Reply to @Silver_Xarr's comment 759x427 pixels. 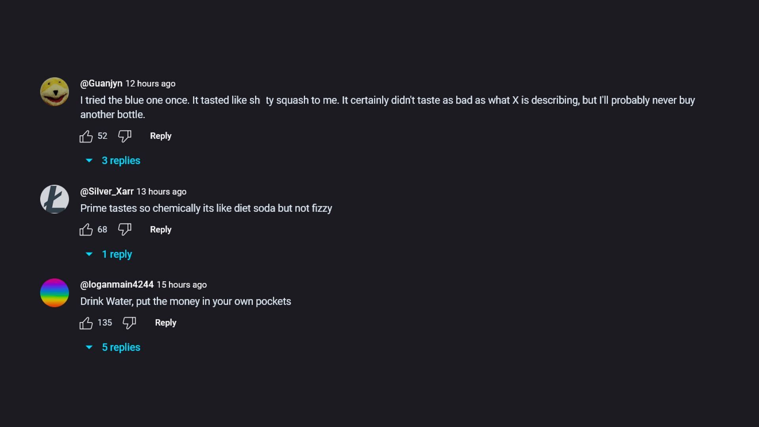[160, 230]
